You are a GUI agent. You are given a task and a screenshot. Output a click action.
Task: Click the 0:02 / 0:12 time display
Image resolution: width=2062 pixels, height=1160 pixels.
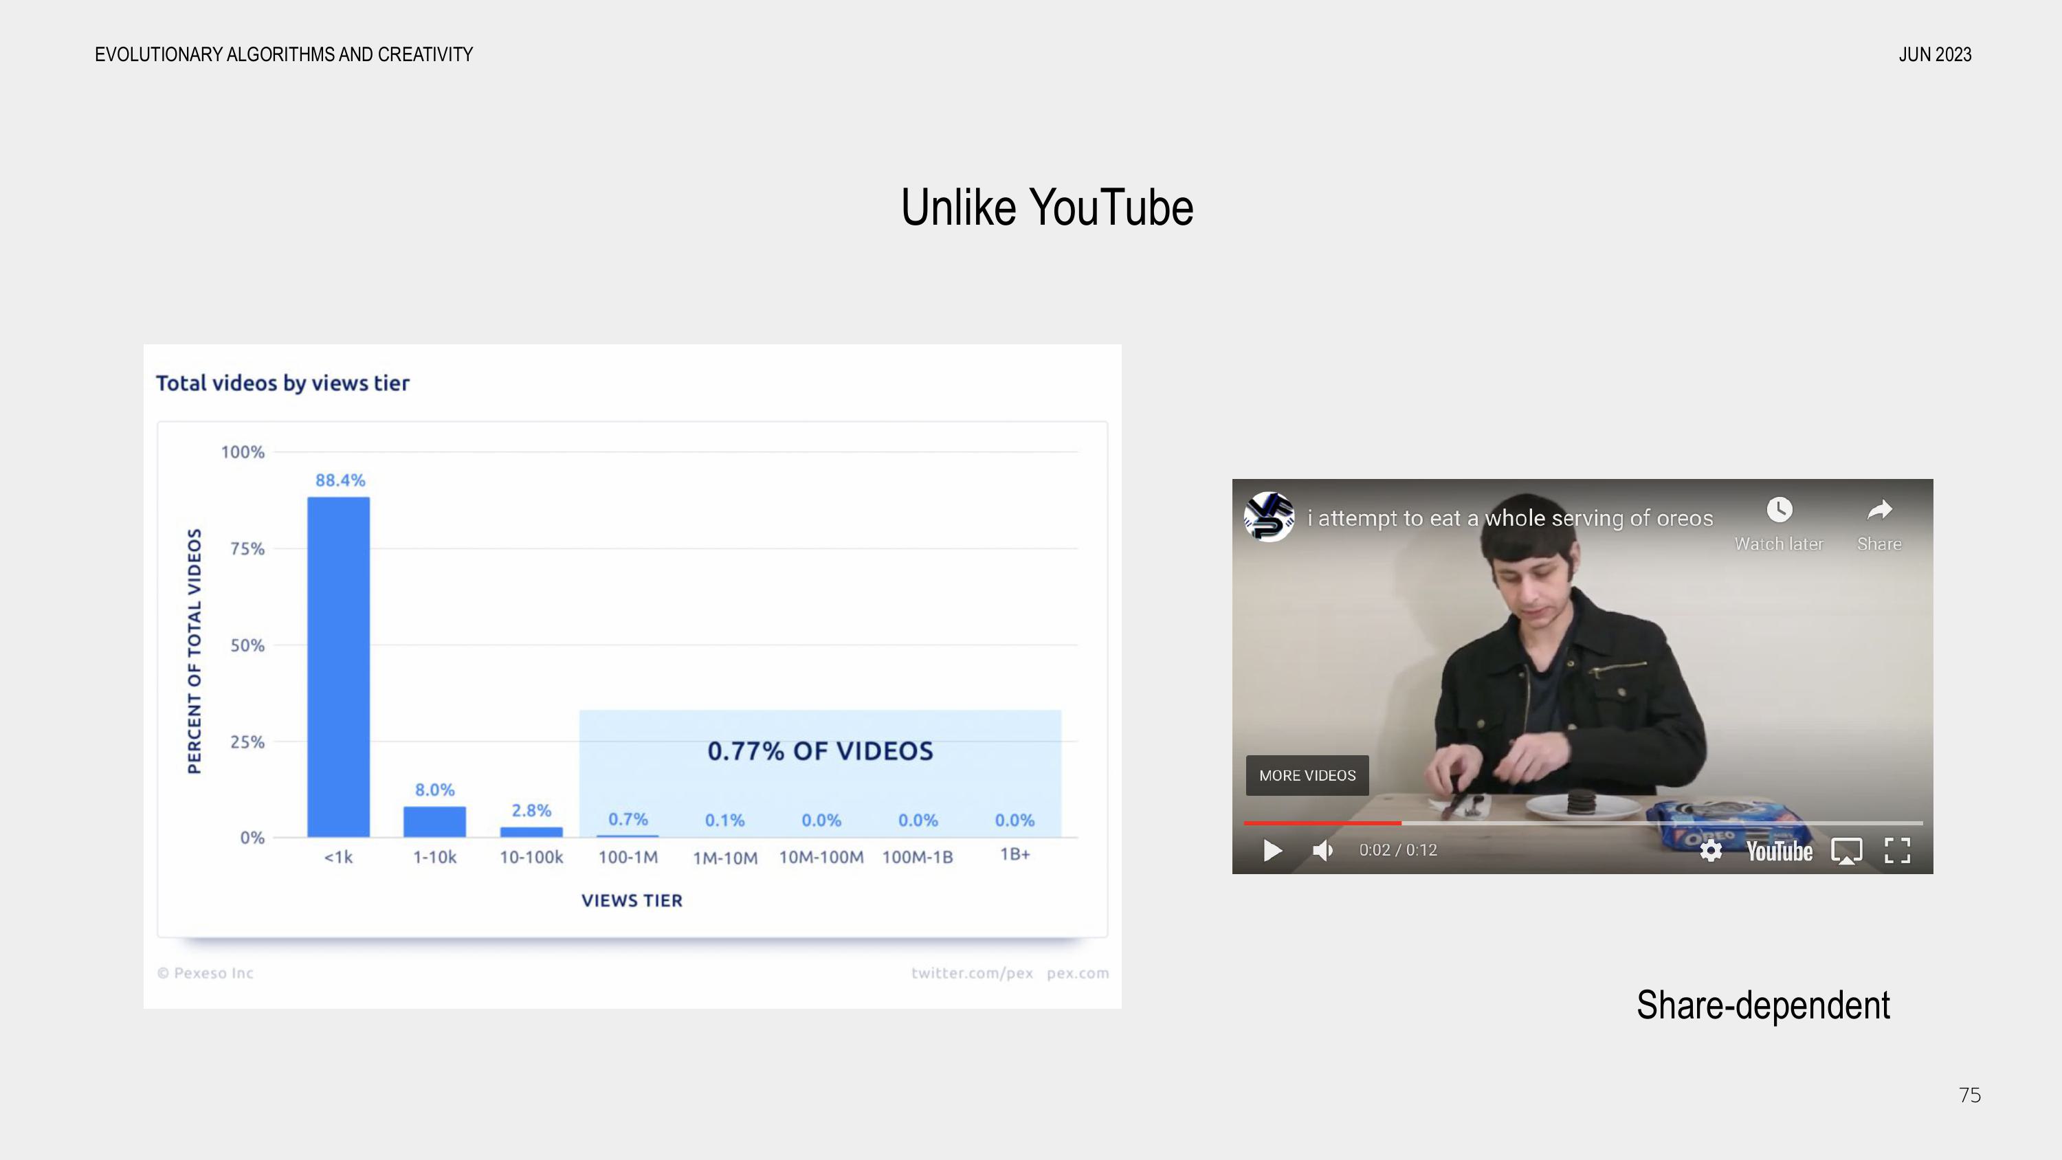(1397, 850)
